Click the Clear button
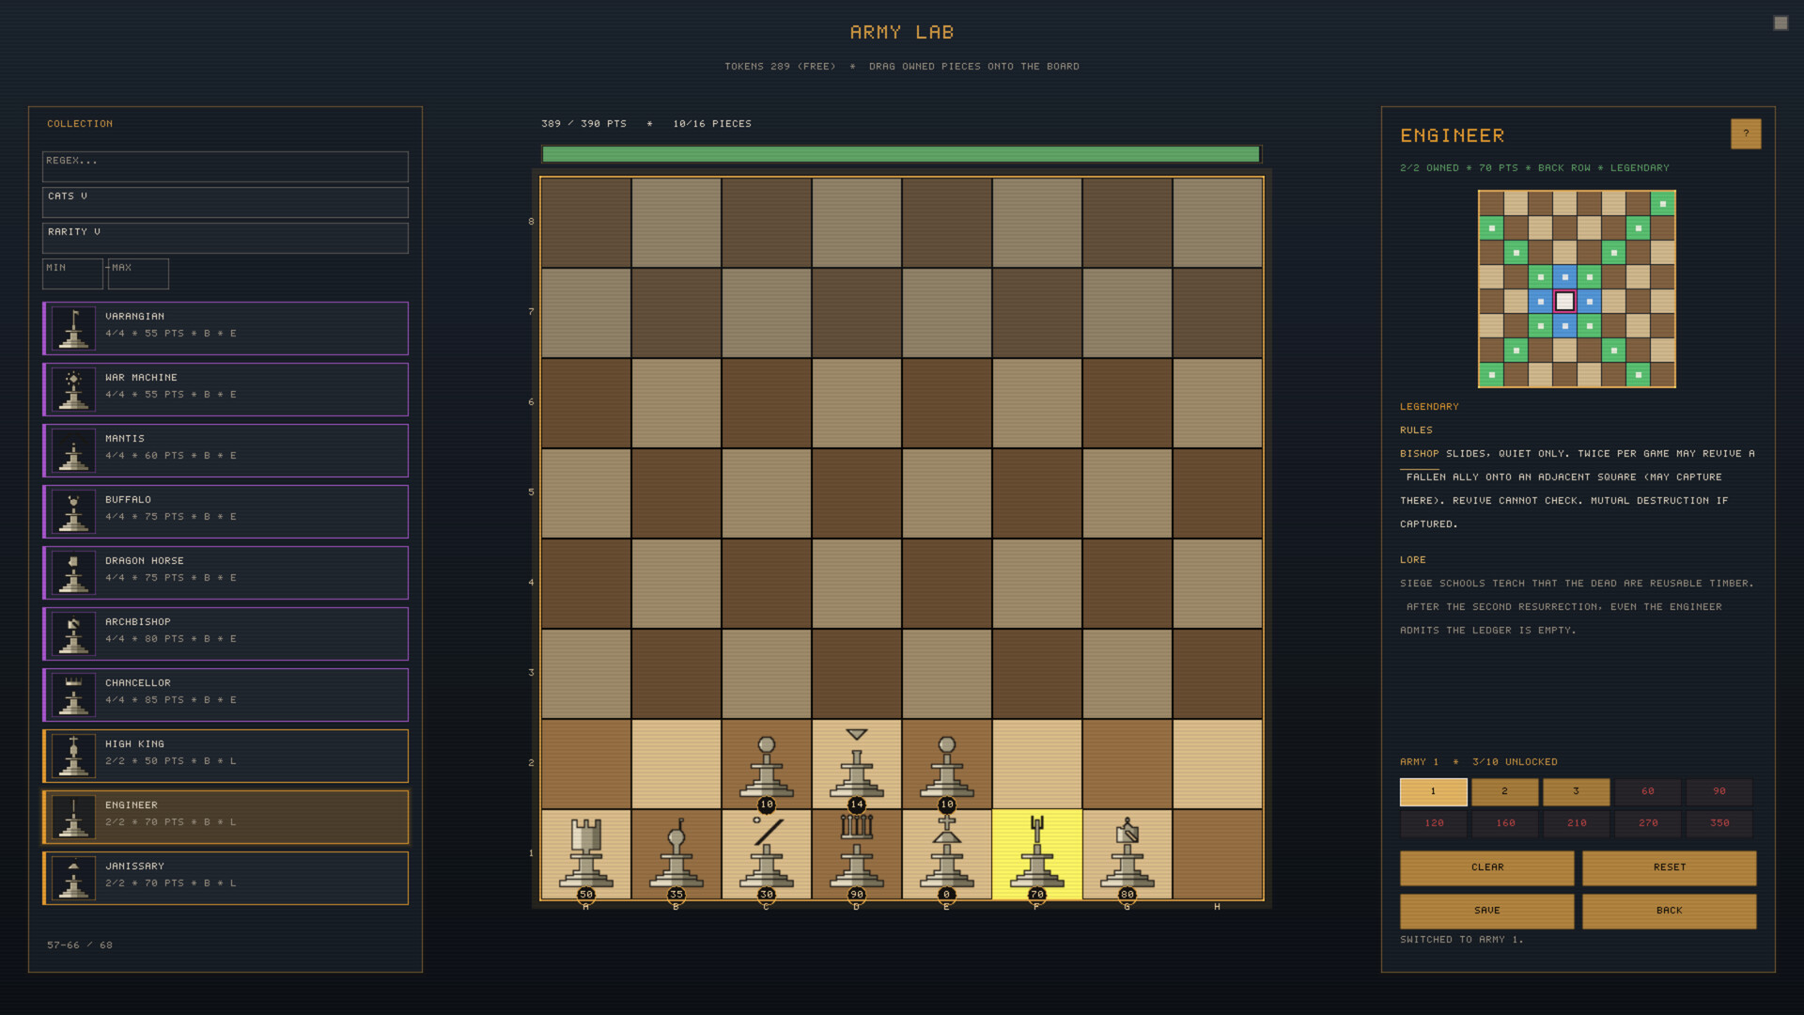Image resolution: width=1804 pixels, height=1015 pixels. (x=1486, y=867)
